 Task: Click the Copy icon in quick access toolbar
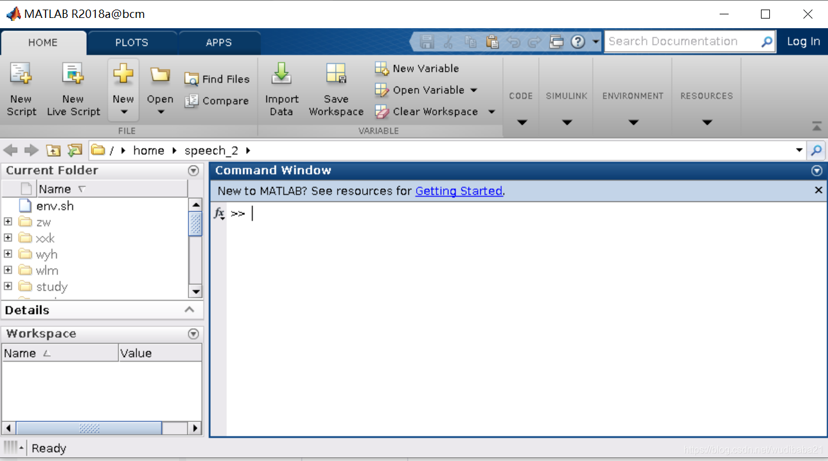[x=471, y=42]
